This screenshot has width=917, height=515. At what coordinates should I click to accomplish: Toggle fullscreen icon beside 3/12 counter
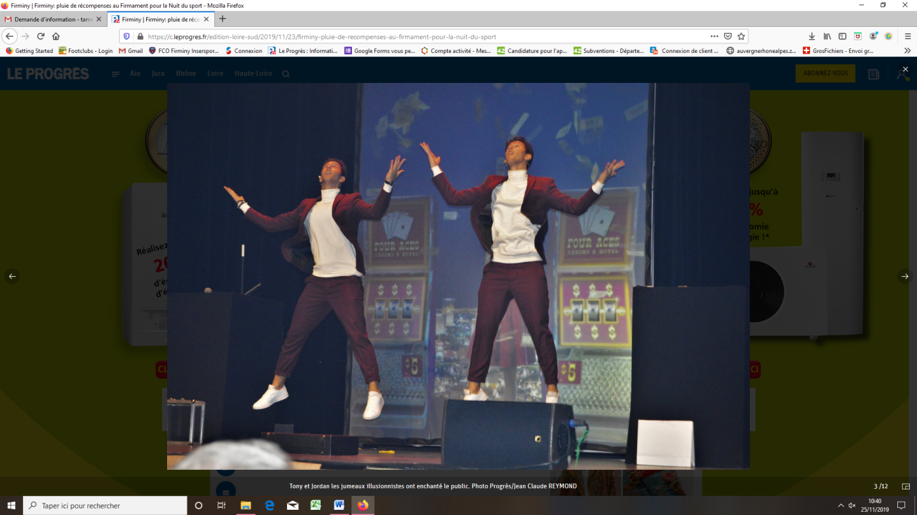click(x=906, y=486)
